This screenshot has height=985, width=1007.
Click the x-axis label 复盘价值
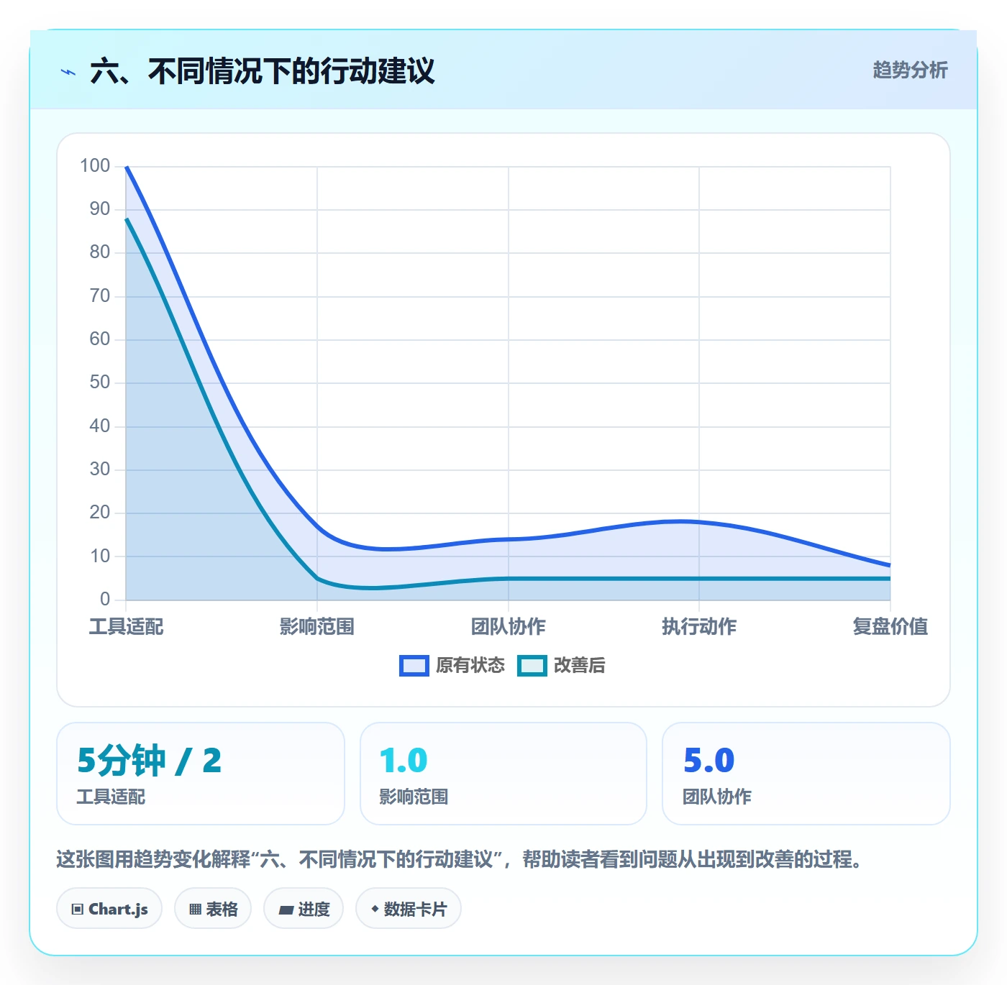(x=890, y=626)
